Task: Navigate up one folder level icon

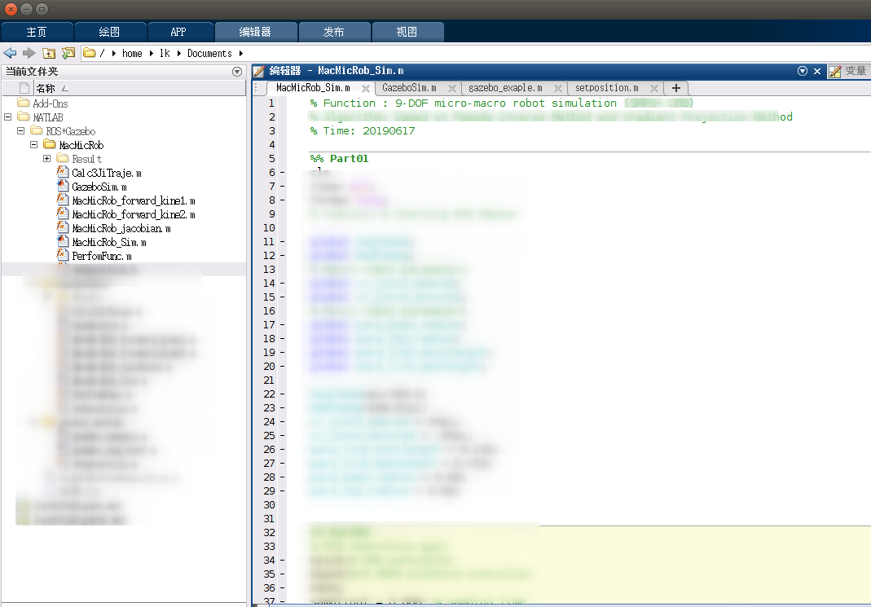Action: [47, 52]
